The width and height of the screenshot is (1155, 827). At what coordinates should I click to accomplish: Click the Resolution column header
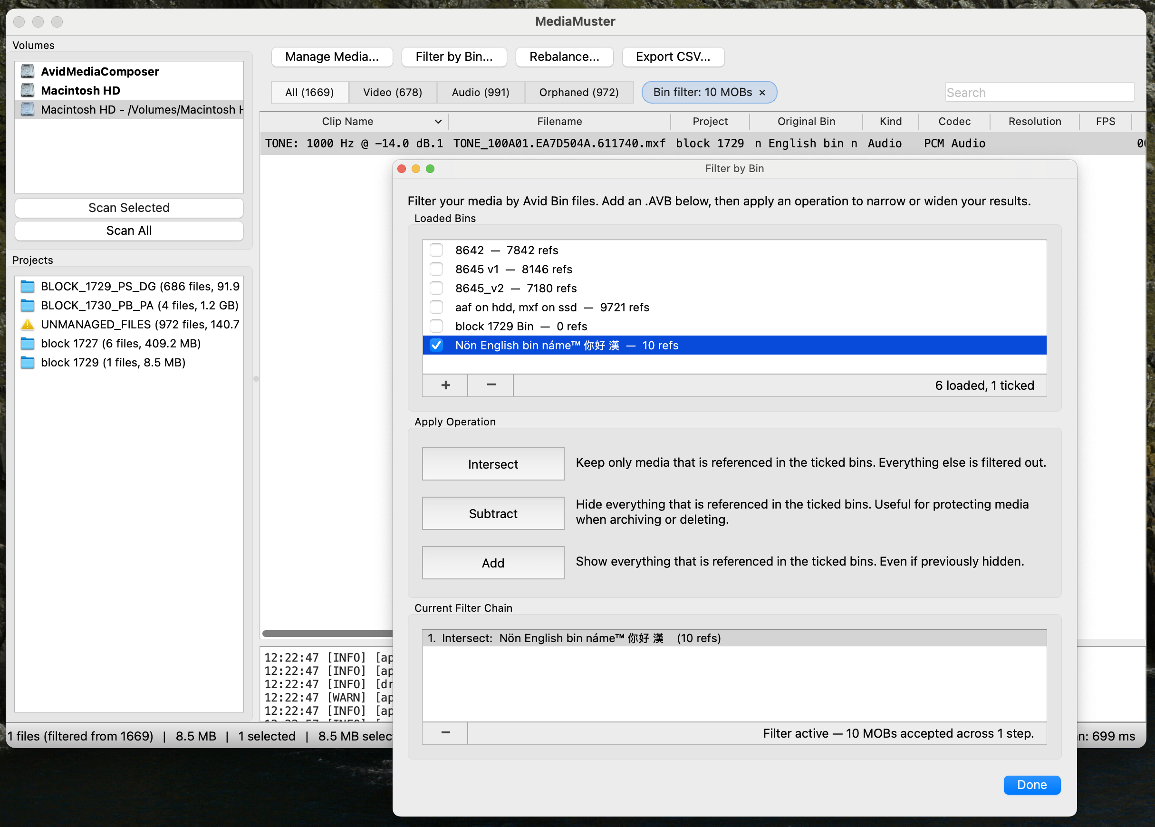pos(1035,121)
